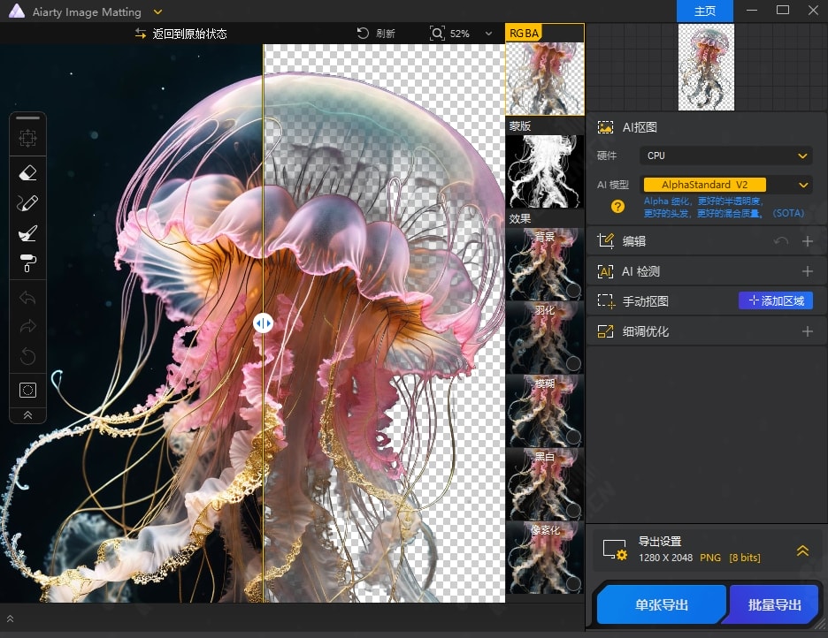Image resolution: width=828 pixels, height=638 pixels.
Task: Expand the 导出设置 export settings panel
Action: (802, 550)
